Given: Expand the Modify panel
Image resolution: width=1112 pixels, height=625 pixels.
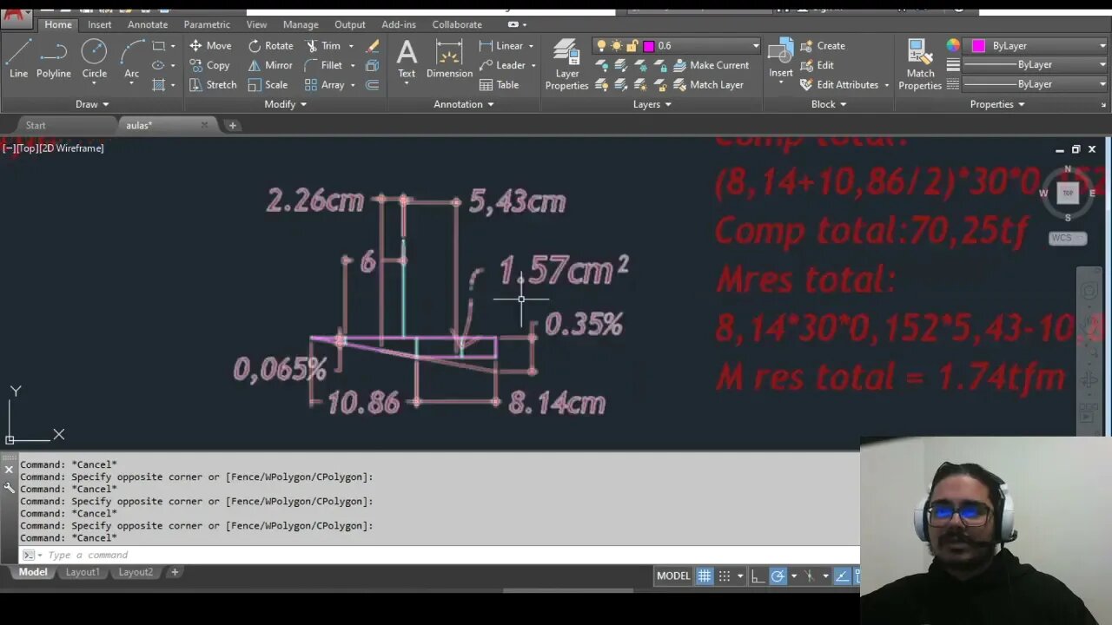Looking at the screenshot, I should click(285, 104).
